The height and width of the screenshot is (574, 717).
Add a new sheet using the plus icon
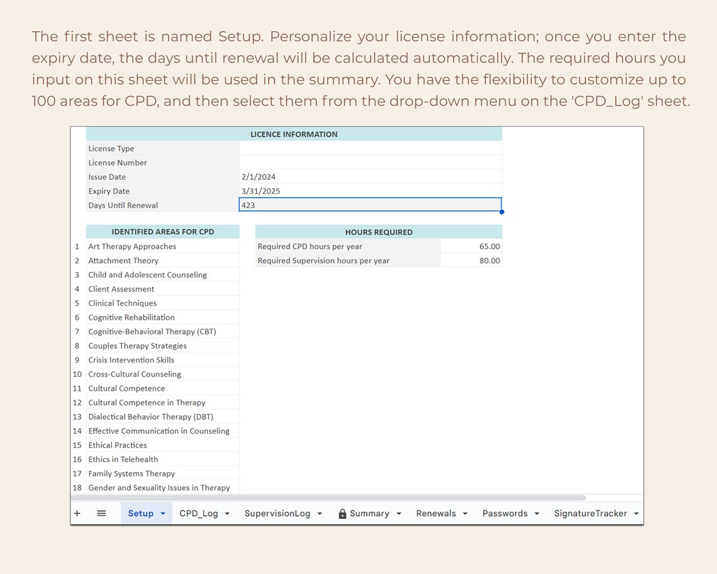point(77,513)
